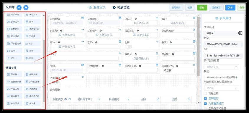Click the 物料需求单号 column header
The image size is (249, 113).
click(86, 99)
